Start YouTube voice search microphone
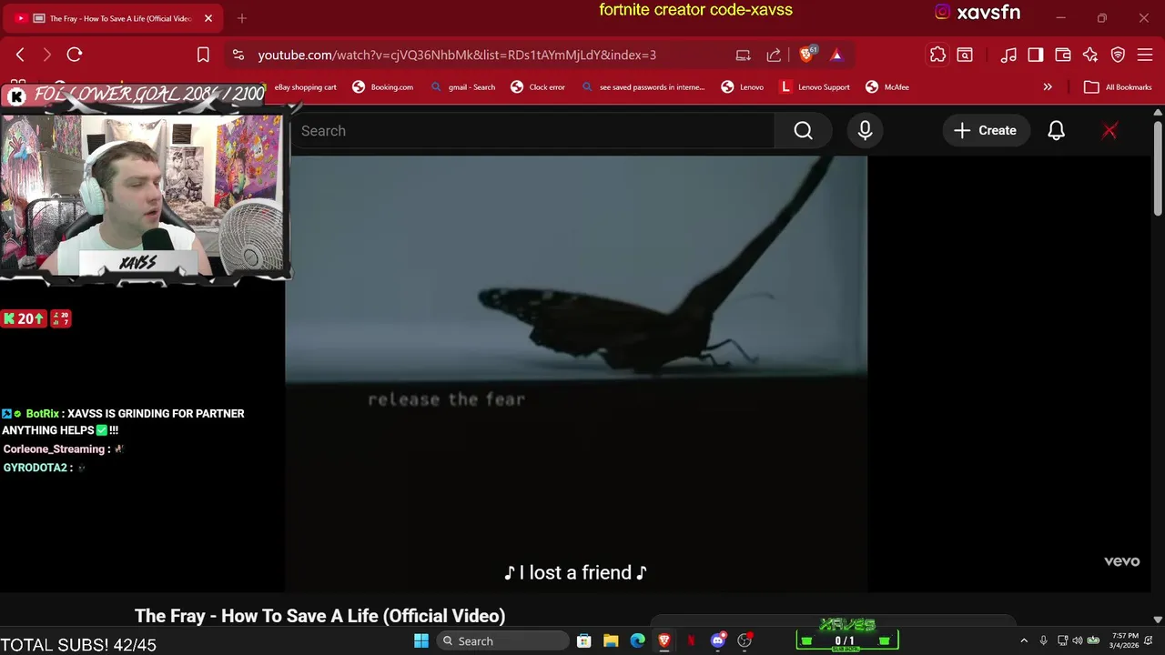 (865, 131)
